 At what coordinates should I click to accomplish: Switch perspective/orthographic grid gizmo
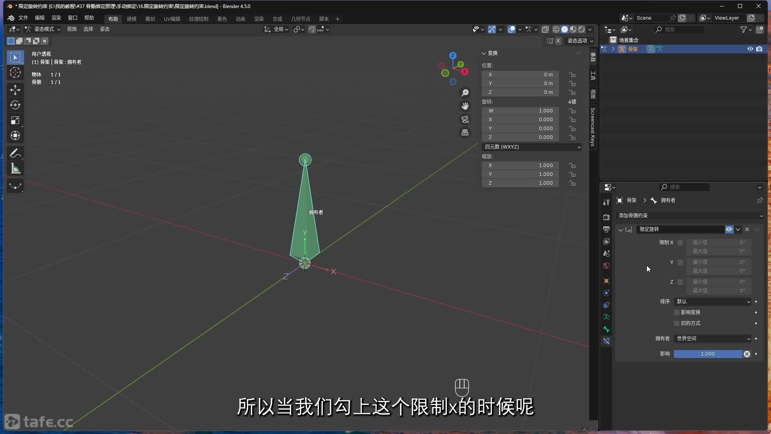click(465, 133)
